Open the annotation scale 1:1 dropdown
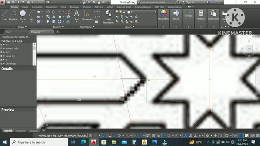260x146 pixels. (201, 135)
